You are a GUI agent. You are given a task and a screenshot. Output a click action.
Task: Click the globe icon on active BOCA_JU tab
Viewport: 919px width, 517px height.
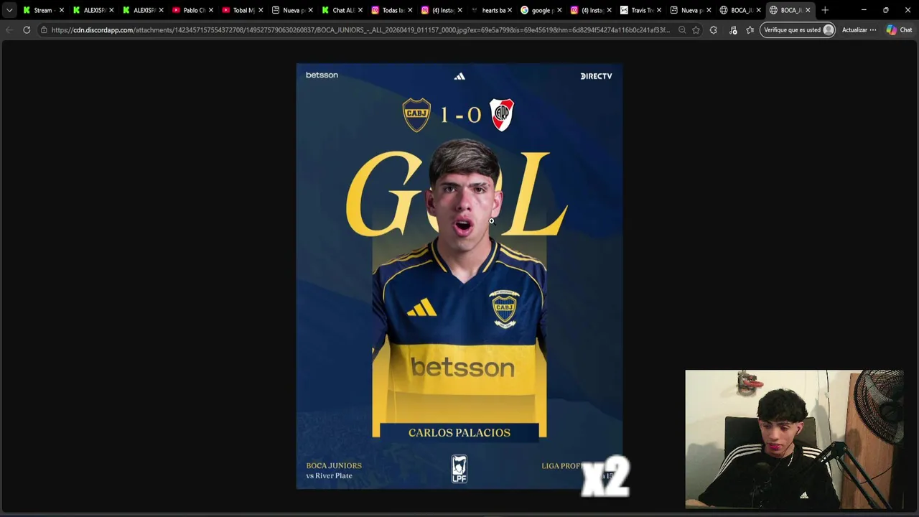(773, 10)
